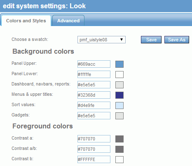This screenshot has height=166, width=192.
Task: Select the Colors and Styles tab
Action: coord(26,21)
